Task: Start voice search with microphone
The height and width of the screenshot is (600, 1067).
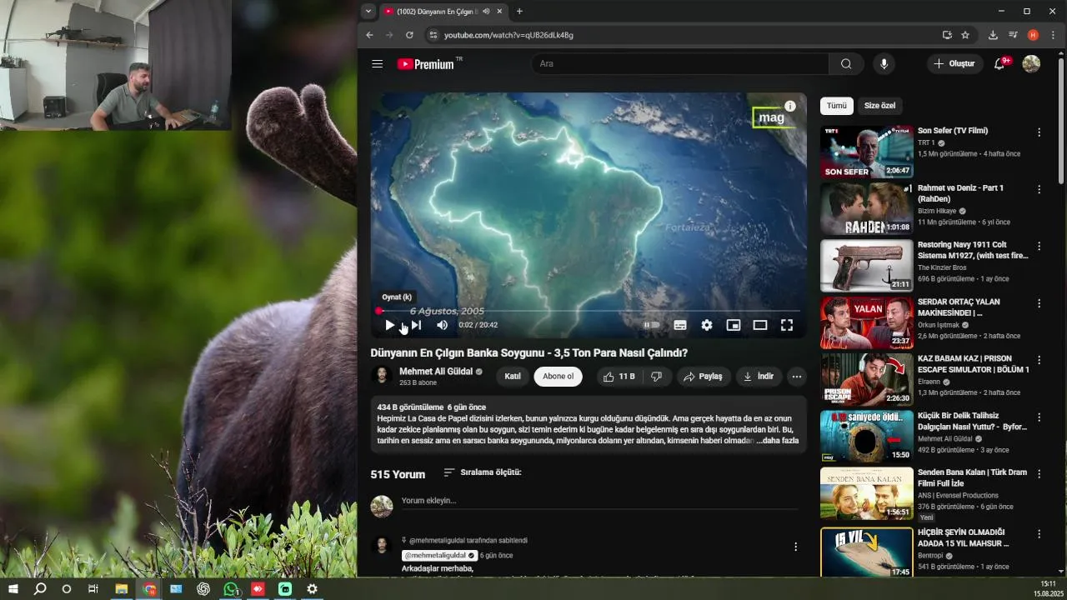Action: click(x=884, y=63)
